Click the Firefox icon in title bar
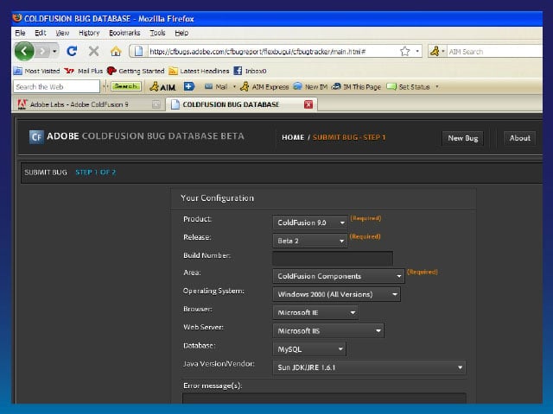 tap(17, 18)
